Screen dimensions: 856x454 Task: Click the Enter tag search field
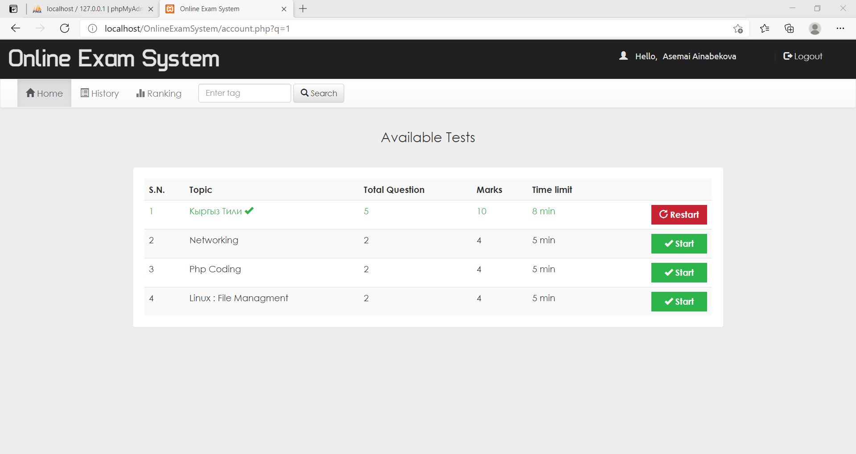(x=245, y=93)
